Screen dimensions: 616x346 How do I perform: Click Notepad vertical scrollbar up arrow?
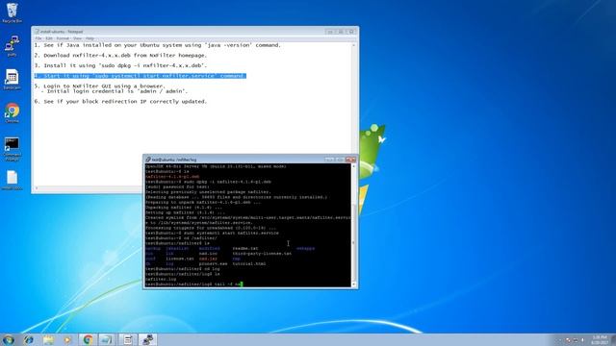(353, 45)
